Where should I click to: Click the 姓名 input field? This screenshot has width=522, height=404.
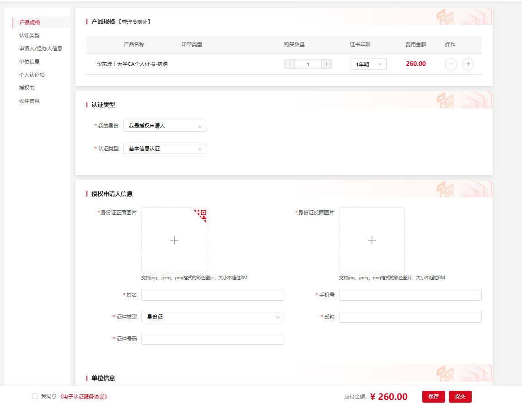(x=212, y=295)
